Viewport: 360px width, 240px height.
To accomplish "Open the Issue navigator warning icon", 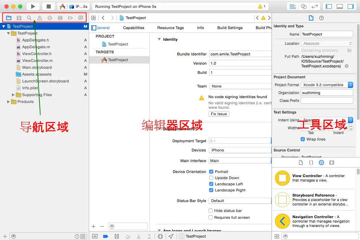I will tap(39, 18).
